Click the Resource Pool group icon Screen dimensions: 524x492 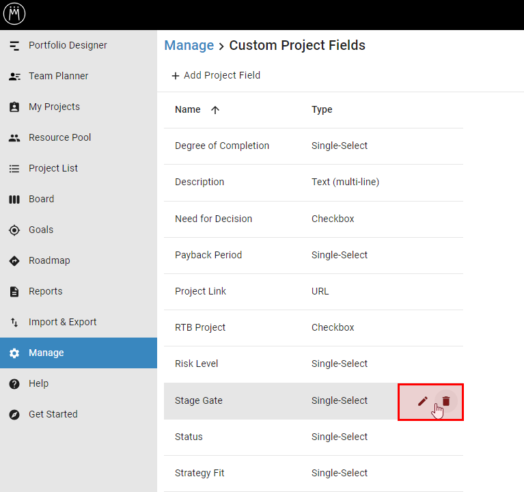tap(14, 138)
